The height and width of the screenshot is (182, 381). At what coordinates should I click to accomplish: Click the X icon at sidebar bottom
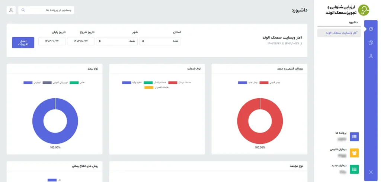pos(371,172)
